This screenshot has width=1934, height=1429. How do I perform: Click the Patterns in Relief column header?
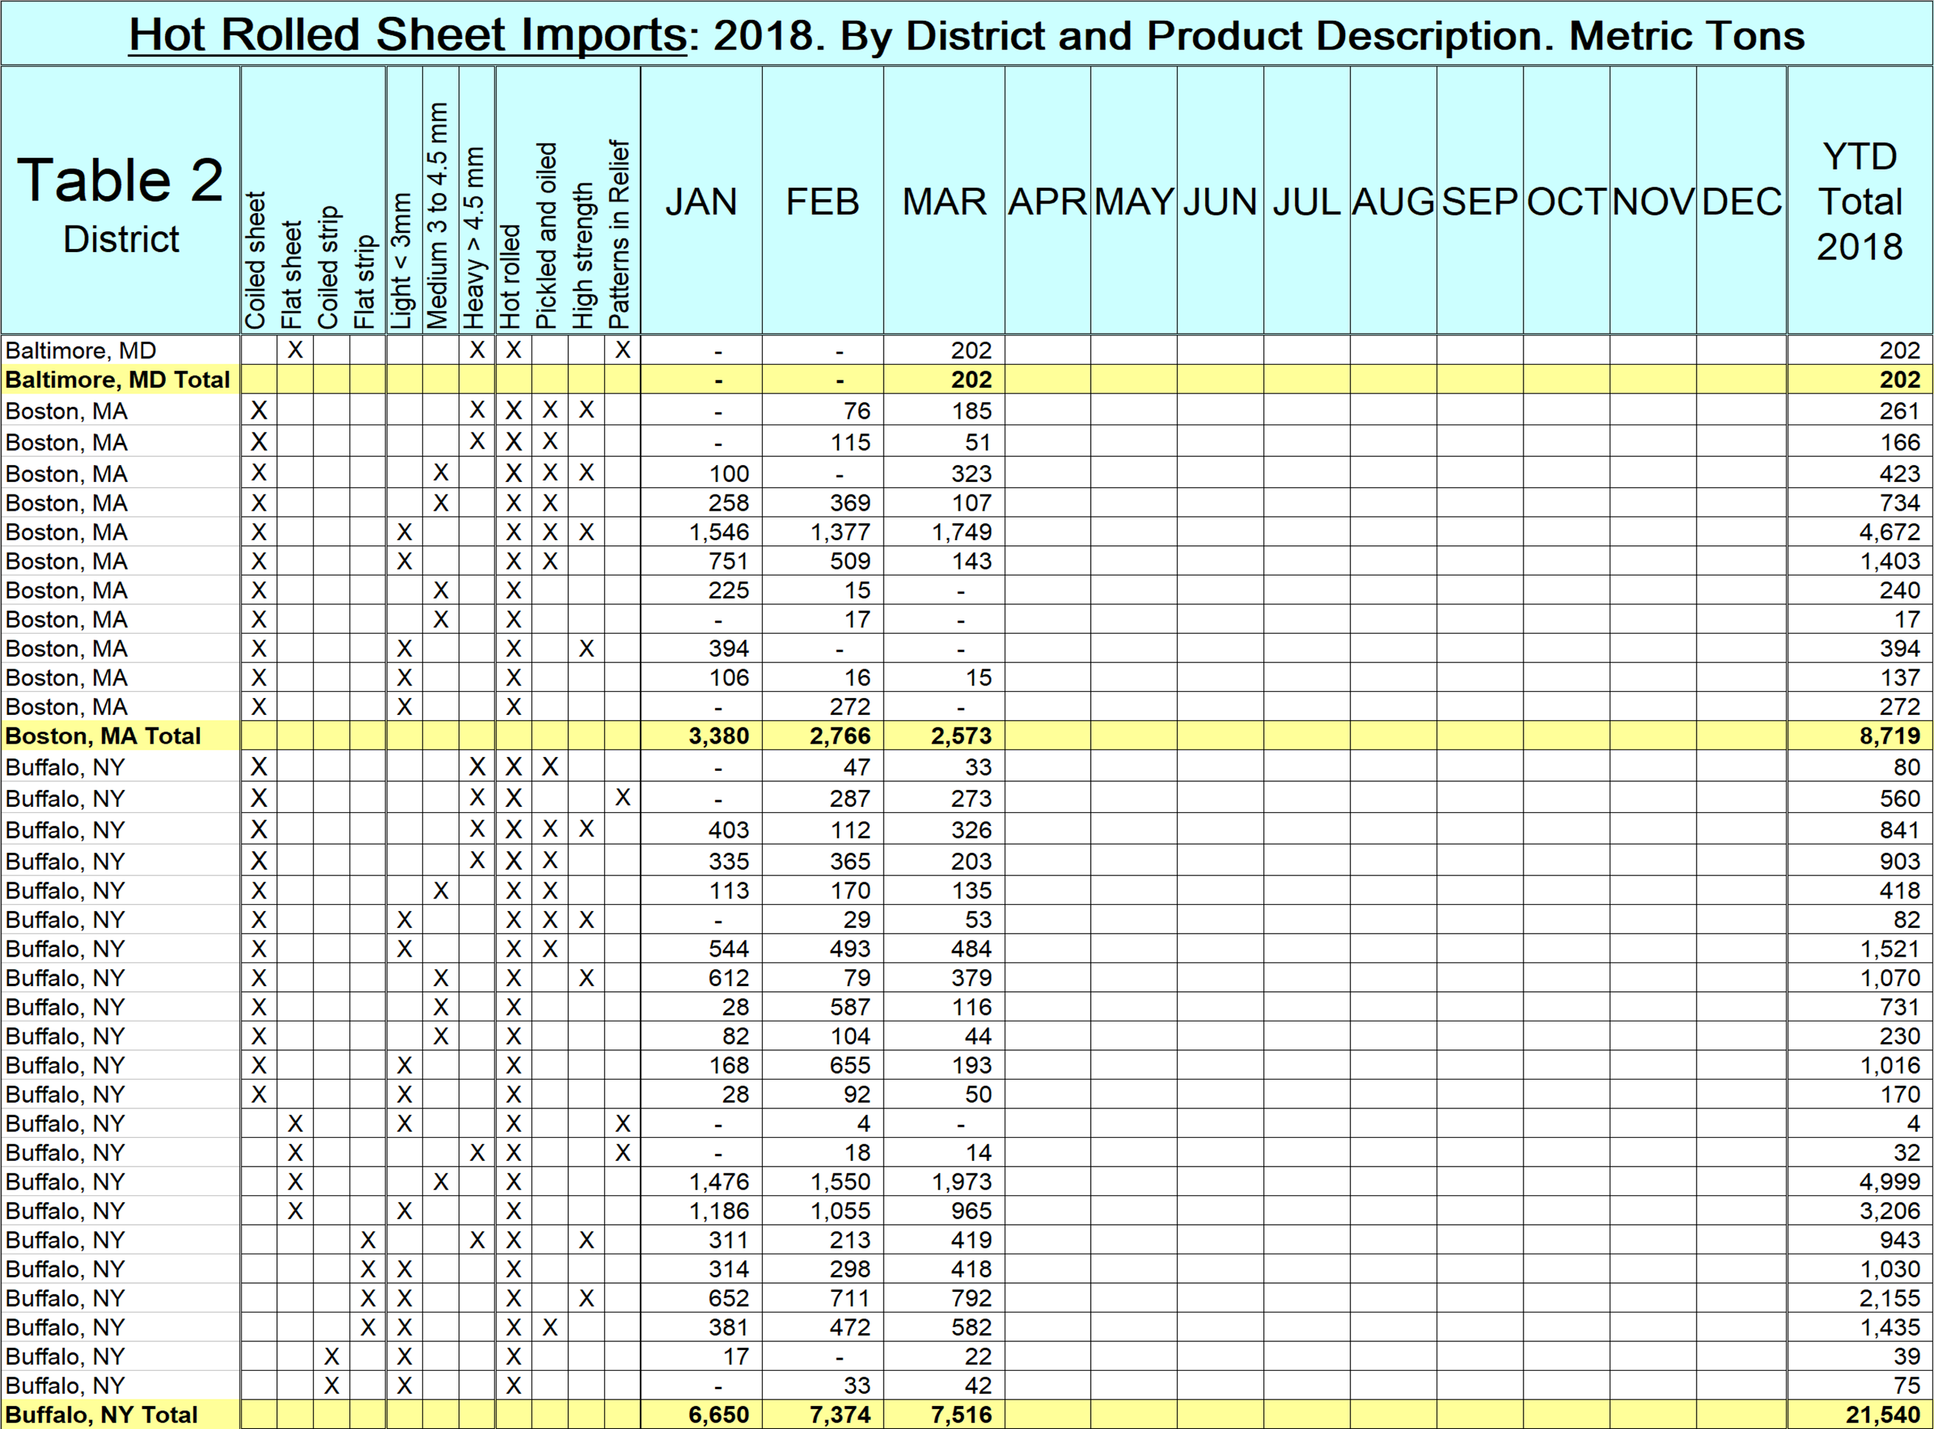coord(619,234)
